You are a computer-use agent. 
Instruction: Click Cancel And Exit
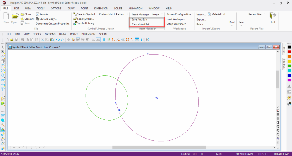tap(141, 24)
